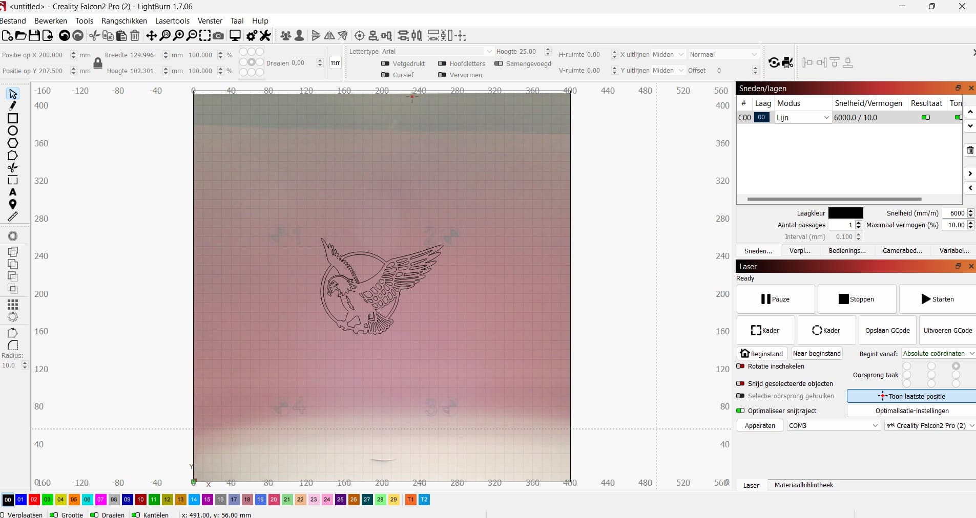Image resolution: width=976 pixels, height=518 pixels.
Task: Toggle Vetgedrukt bold switch
Action: pos(385,63)
